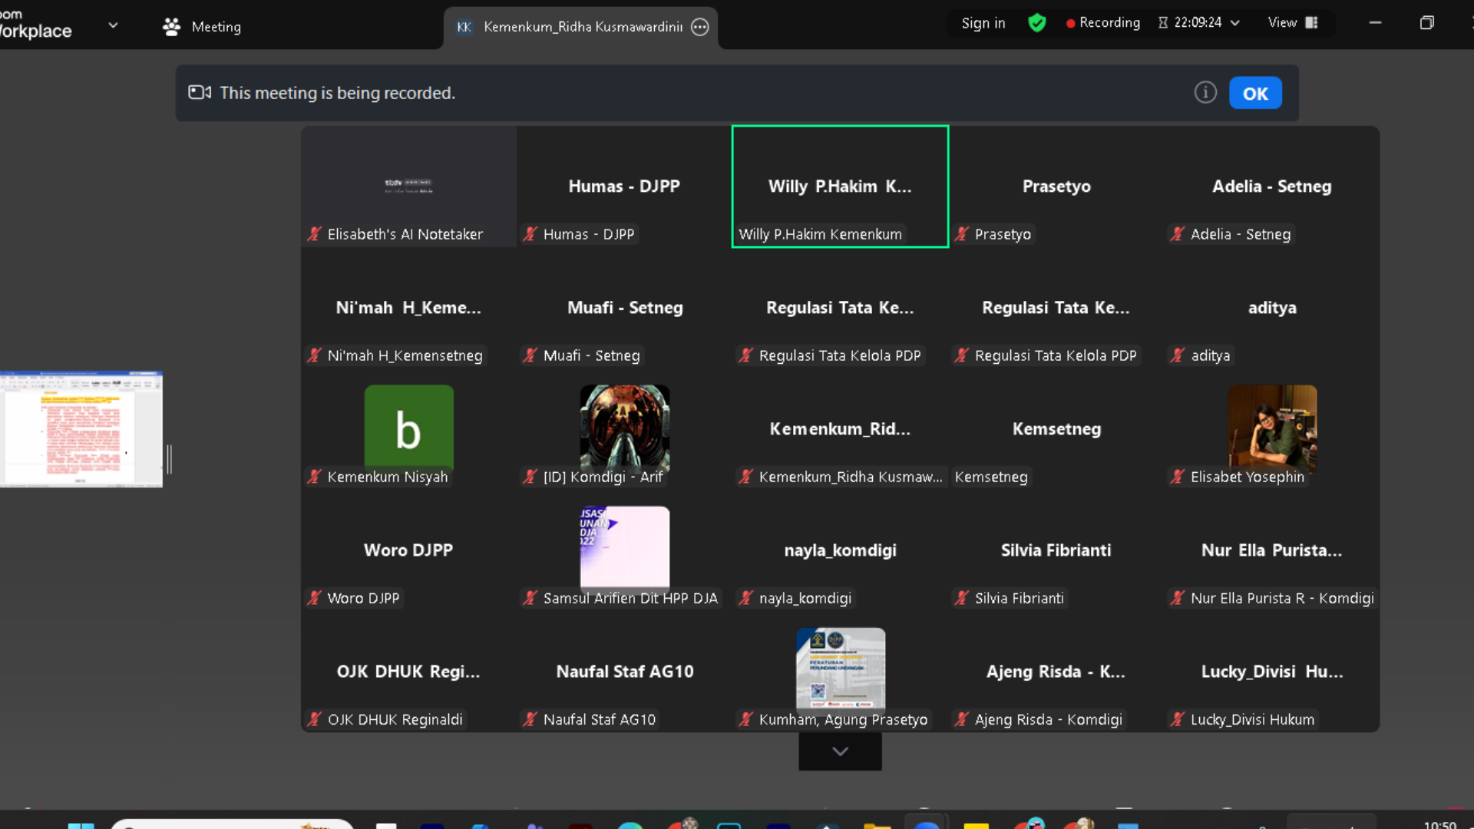Open the recording info icon
This screenshot has height=829, width=1474.
(x=1205, y=93)
